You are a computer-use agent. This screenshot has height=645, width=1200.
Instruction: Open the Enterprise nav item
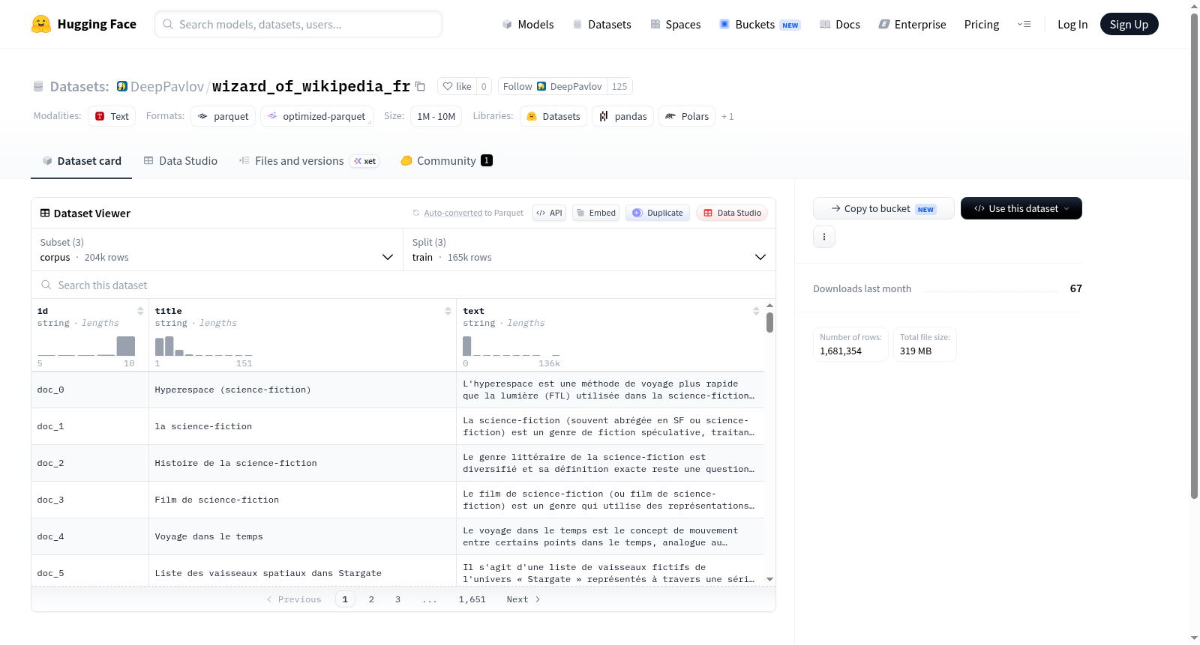tap(912, 24)
